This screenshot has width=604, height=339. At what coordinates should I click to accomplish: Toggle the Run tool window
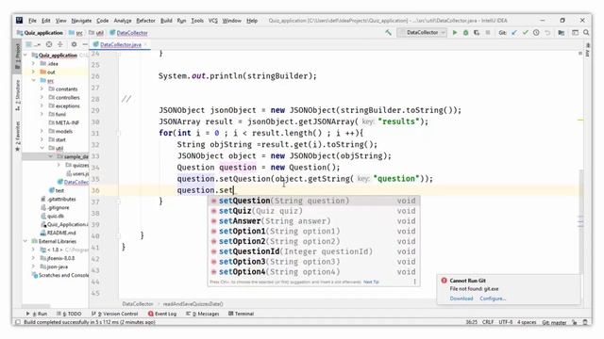pos(37,314)
